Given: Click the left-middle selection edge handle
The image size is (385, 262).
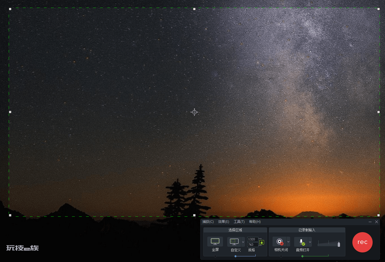Looking at the screenshot, I should tap(10, 112).
